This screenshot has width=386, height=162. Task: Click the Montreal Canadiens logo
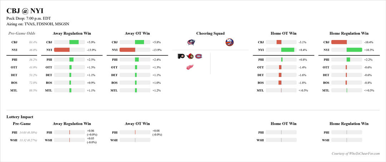coord(198,56)
